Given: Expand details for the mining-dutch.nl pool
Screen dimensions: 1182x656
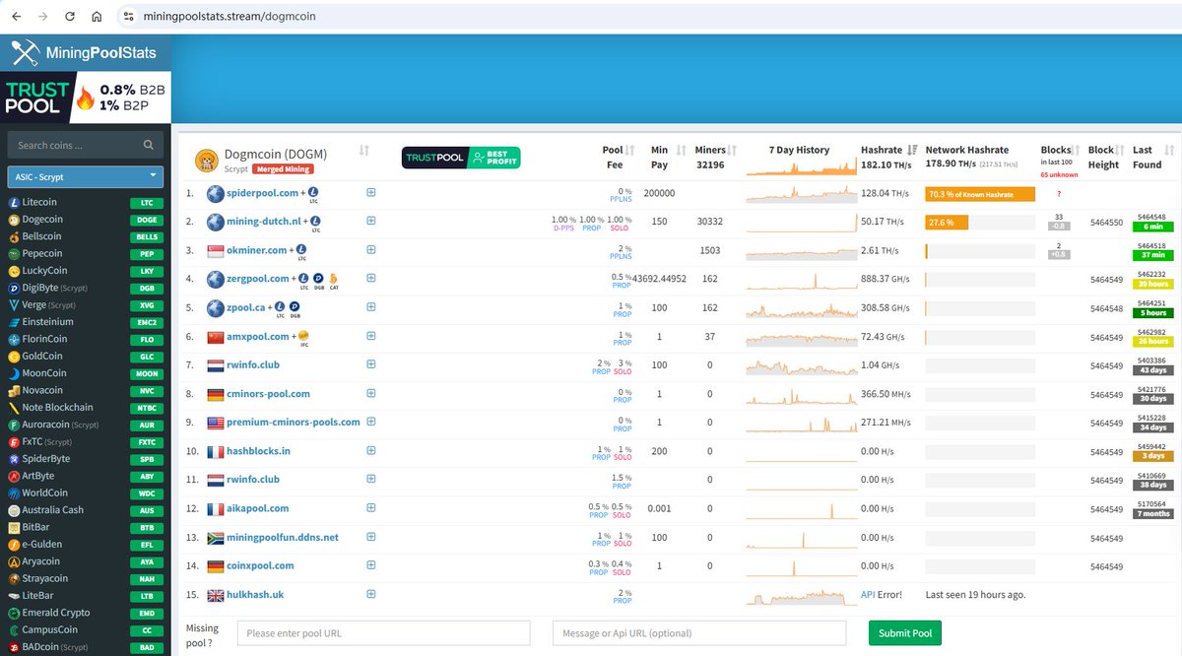Looking at the screenshot, I should pyautogui.click(x=371, y=221).
